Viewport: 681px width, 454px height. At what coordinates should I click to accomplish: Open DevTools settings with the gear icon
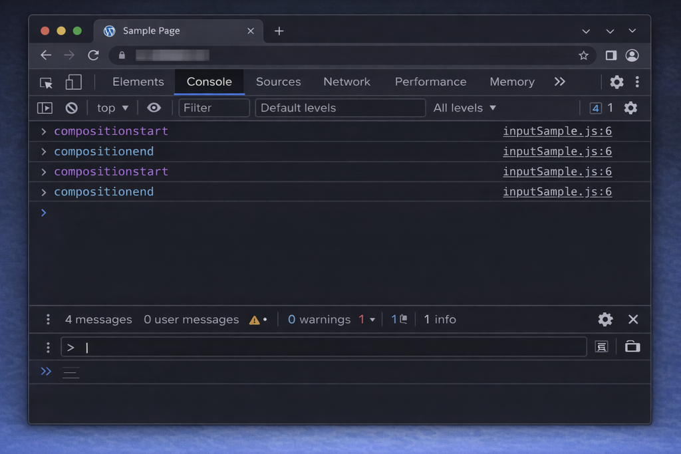(x=616, y=81)
